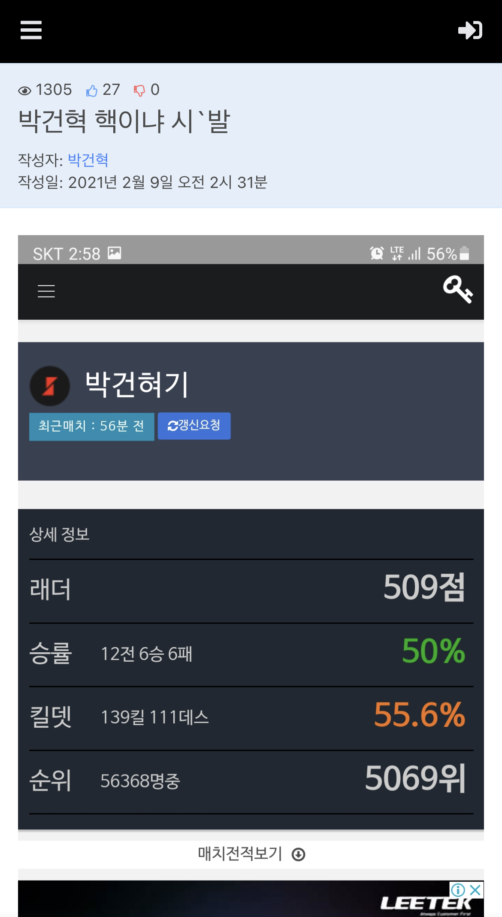
Task: Click the eye view count icon
Action: (25, 91)
